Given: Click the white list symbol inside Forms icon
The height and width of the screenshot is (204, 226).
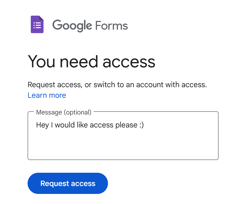Looking at the screenshot, I should (x=37, y=25).
